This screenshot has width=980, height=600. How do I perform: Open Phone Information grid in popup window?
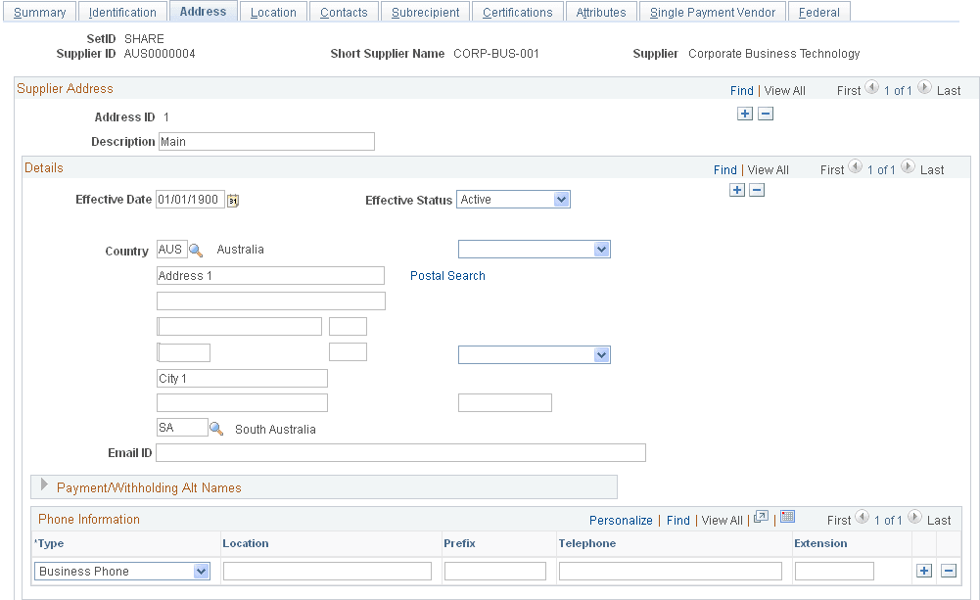[761, 518]
